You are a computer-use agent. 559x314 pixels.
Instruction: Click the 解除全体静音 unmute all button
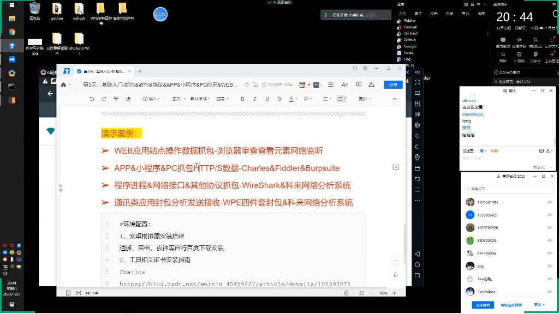(511, 305)
